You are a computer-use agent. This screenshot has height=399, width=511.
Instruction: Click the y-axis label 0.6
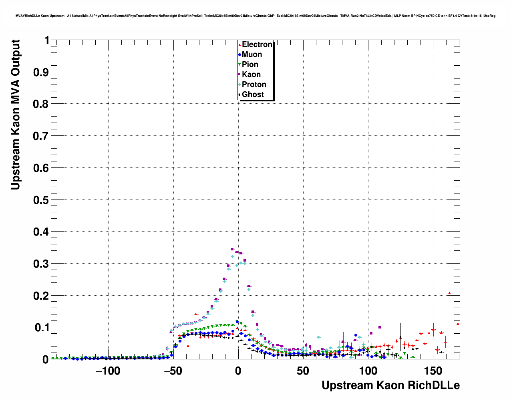(41, 168)
